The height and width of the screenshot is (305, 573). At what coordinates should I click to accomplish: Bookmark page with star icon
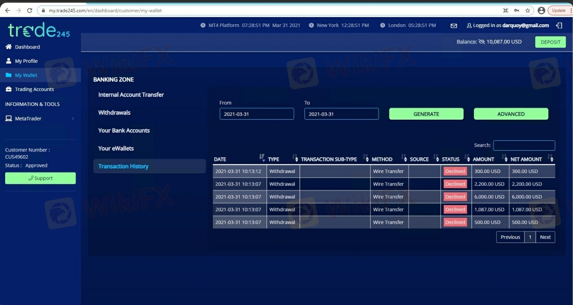(x=528, y=11)
